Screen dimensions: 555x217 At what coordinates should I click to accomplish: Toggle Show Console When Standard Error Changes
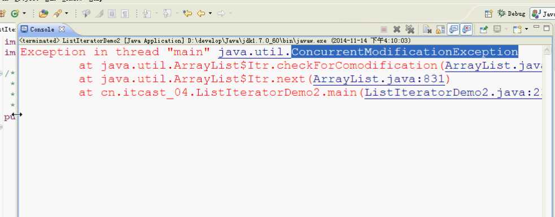coord(466,29)
